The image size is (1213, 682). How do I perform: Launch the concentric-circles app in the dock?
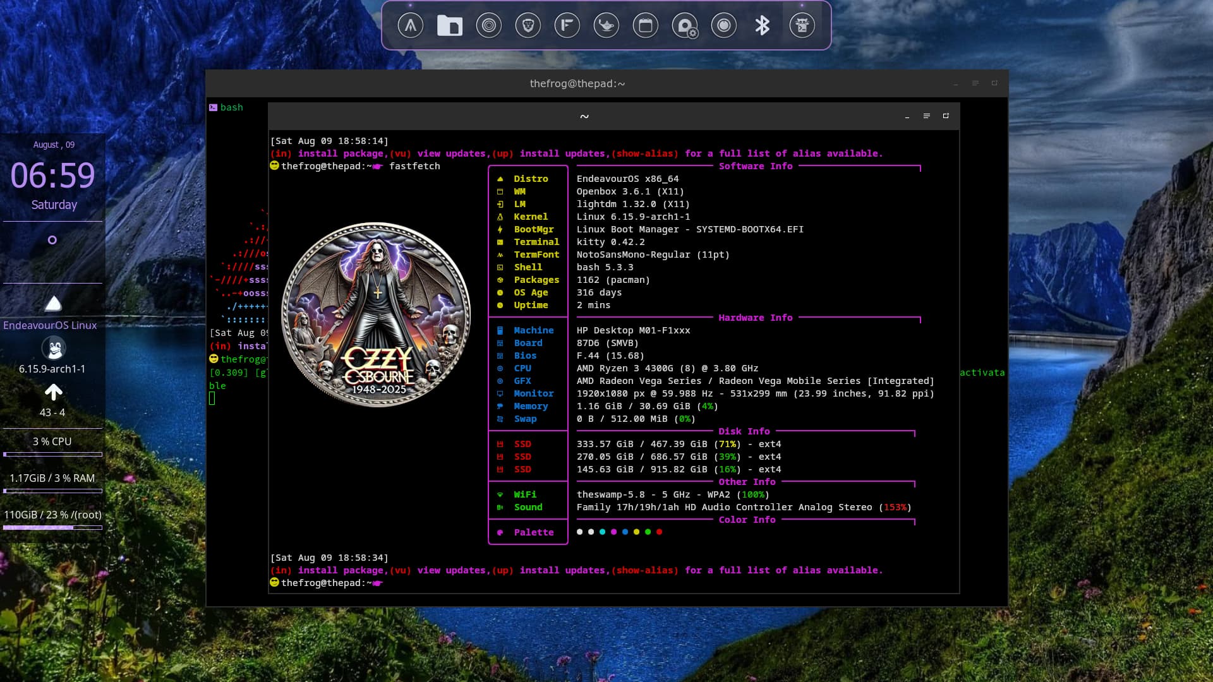pos(488,26)
